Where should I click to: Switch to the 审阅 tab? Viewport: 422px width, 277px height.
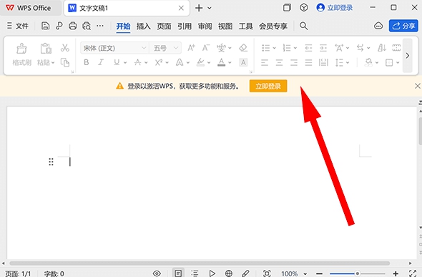pos(205,26)
